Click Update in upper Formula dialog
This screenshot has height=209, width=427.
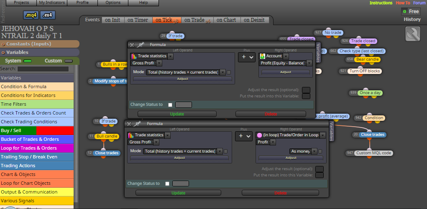[x=177, y=114]
